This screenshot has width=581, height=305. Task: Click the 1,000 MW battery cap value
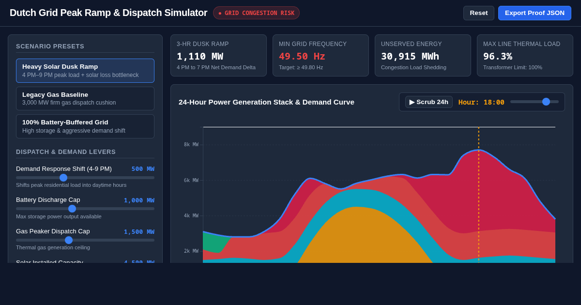tap(139, 200)
